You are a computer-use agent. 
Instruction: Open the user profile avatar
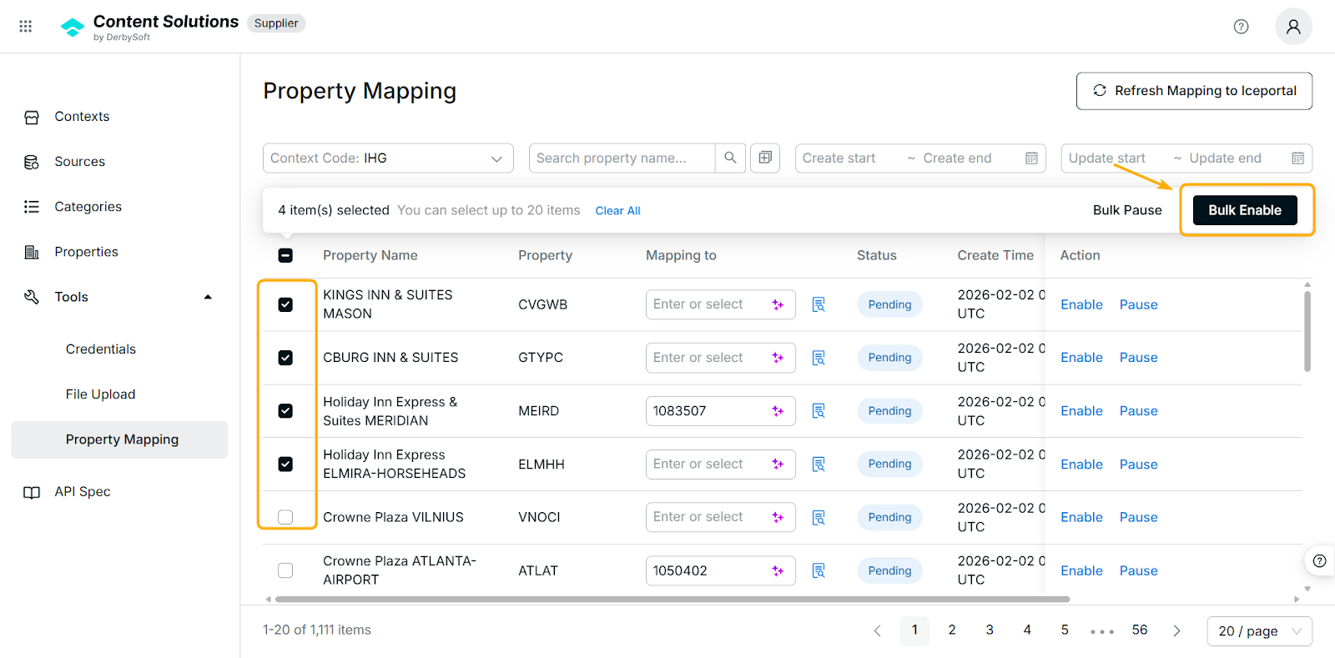(1293, 27)
